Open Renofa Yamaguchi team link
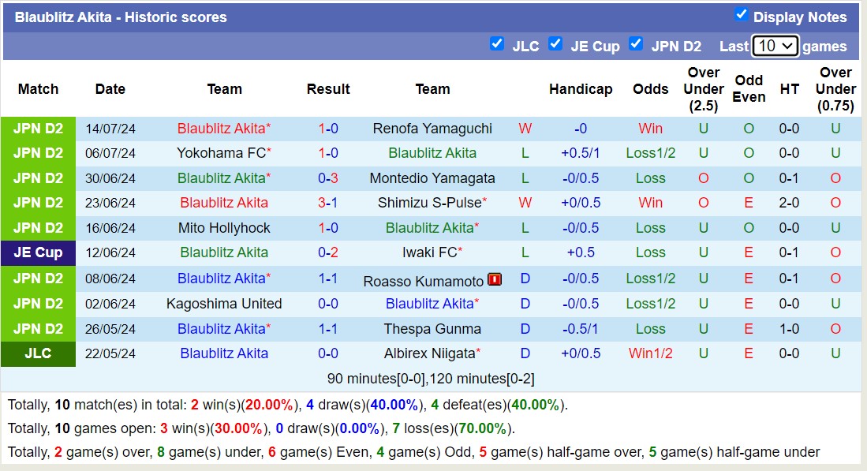Screen dimensions: 867x471 point(432,129)
